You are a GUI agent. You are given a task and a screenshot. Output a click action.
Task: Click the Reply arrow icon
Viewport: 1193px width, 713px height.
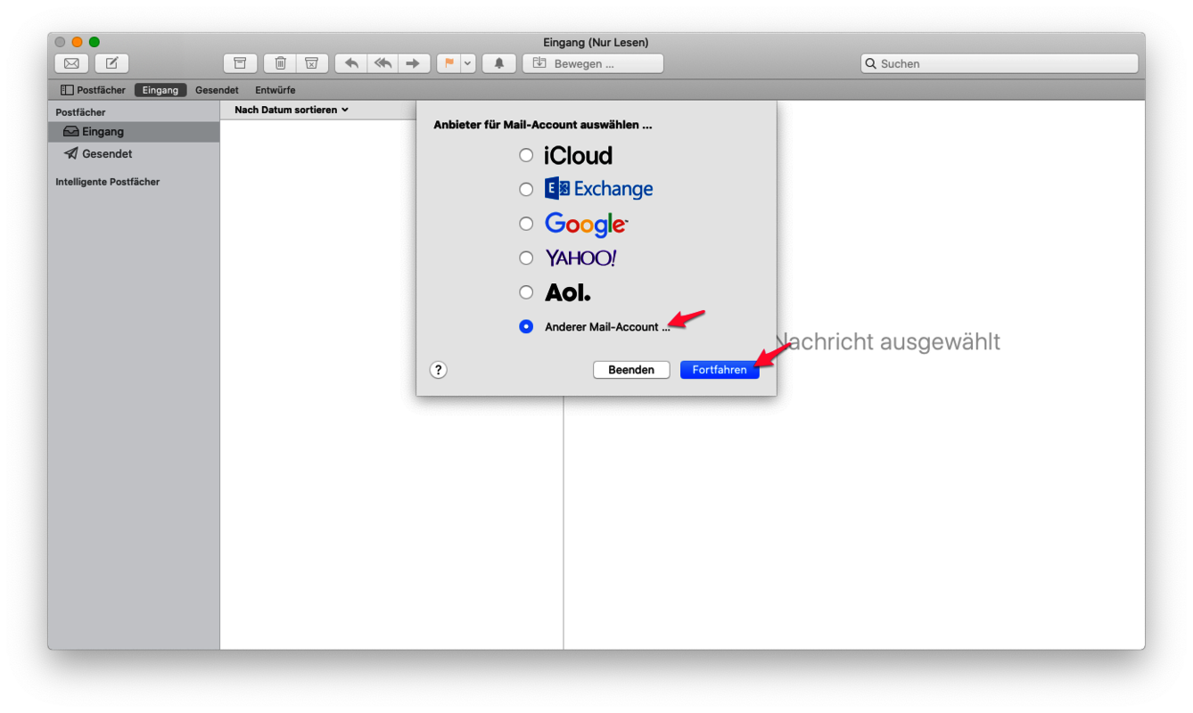(351, 63)
